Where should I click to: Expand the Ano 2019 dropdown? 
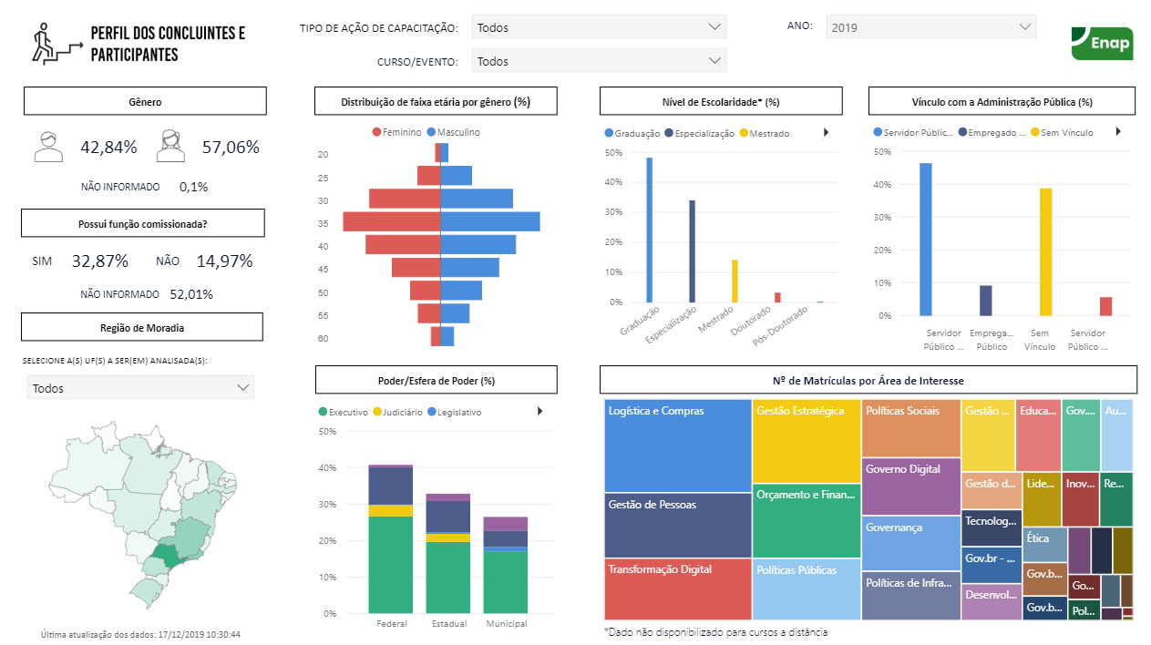click(x=930, y=27)
